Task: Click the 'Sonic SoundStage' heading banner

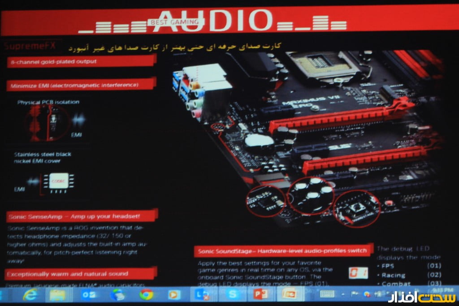Action: [283, 250]
